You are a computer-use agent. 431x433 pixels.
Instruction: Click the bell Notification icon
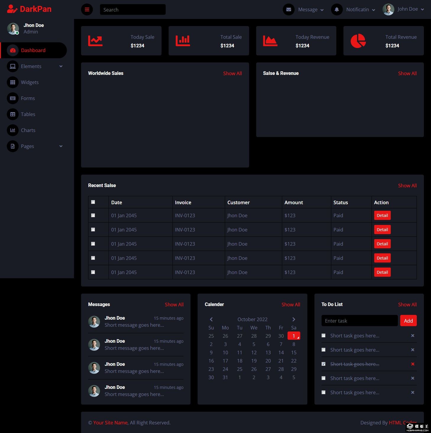pyautogui.click(x=337, y=9)
